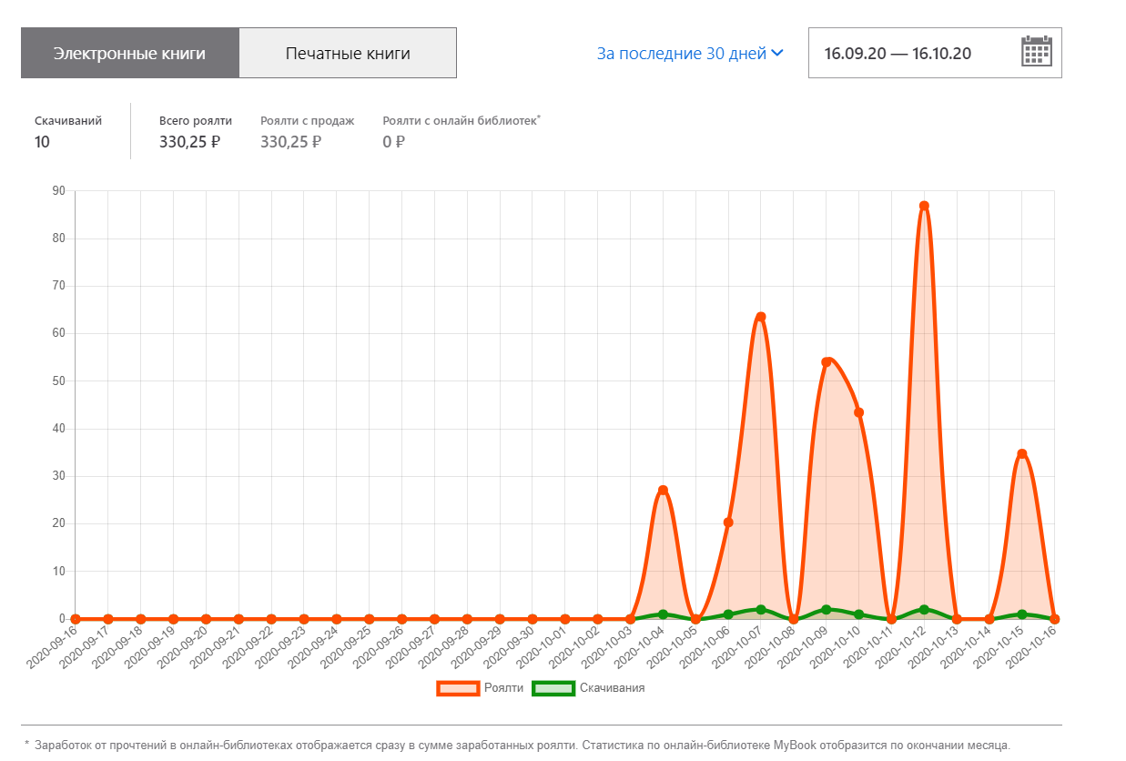Click the orange Роялти legend color box
The height and width of the screenshot is (761, 1126).
[458, 688]
